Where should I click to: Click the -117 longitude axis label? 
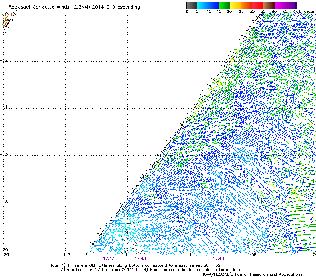tap(65, 255)
